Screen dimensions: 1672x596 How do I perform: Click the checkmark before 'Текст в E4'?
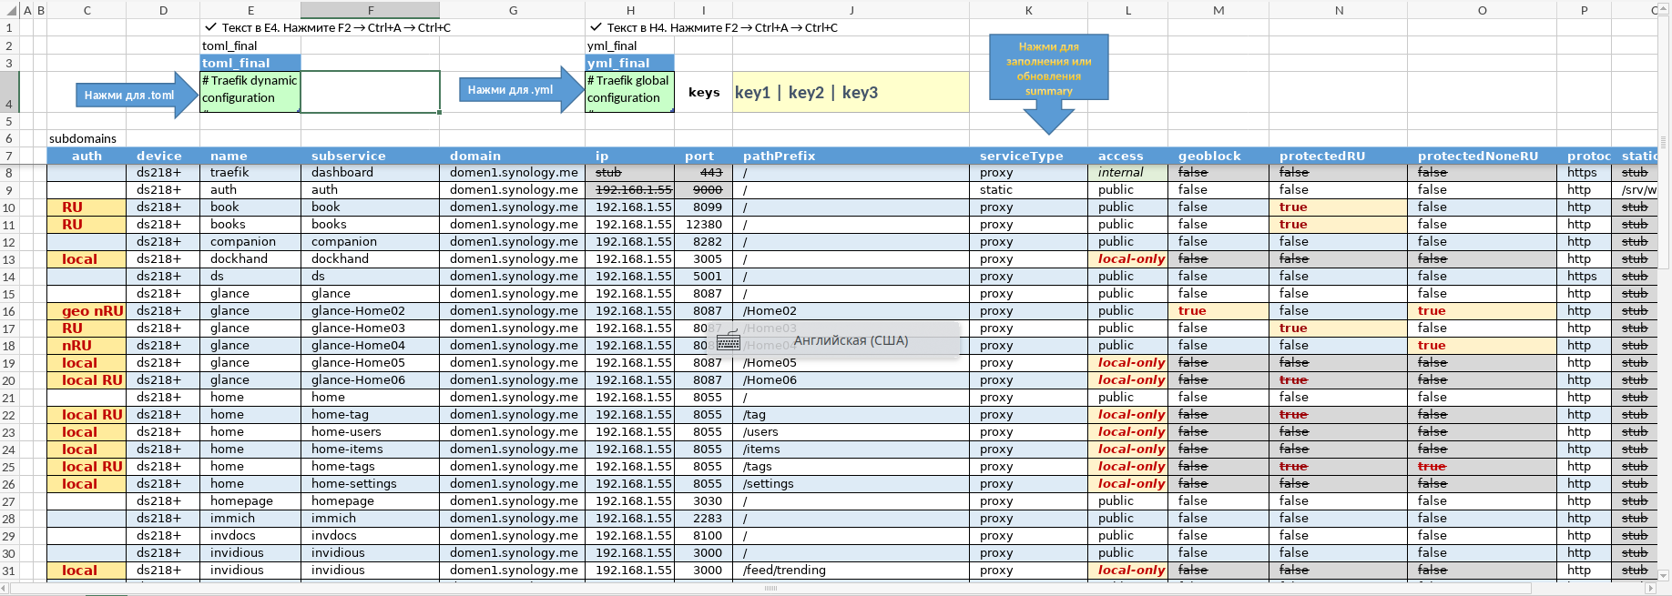(x=211, y=27)
